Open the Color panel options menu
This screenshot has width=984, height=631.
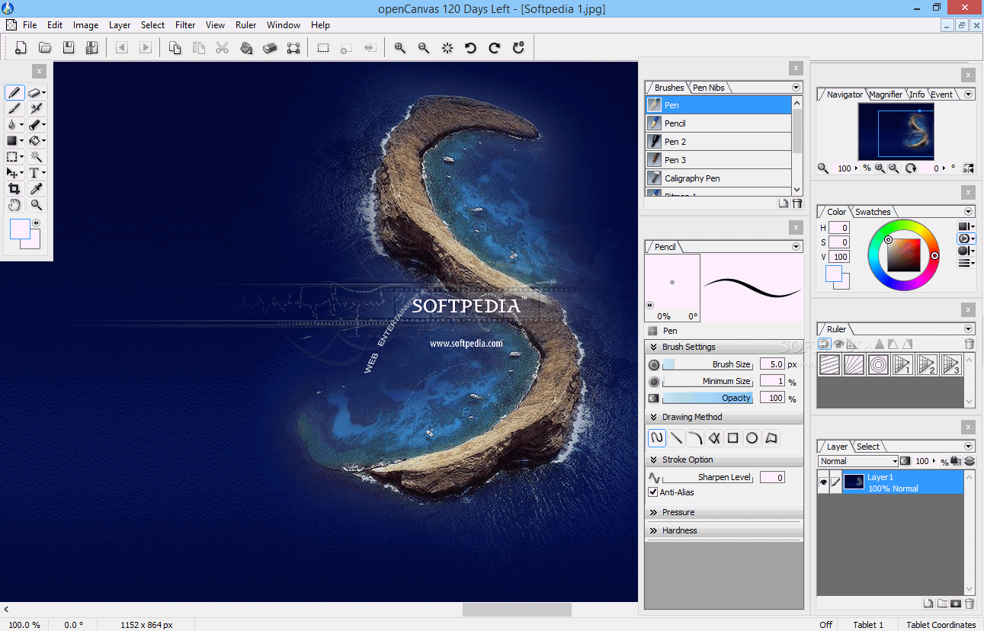tap(969, 212)
